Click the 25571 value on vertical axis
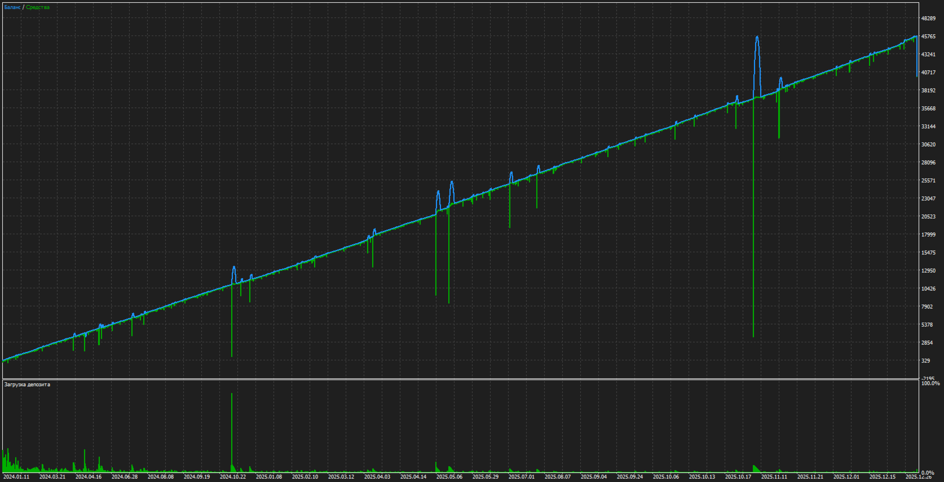 (928, 181)
